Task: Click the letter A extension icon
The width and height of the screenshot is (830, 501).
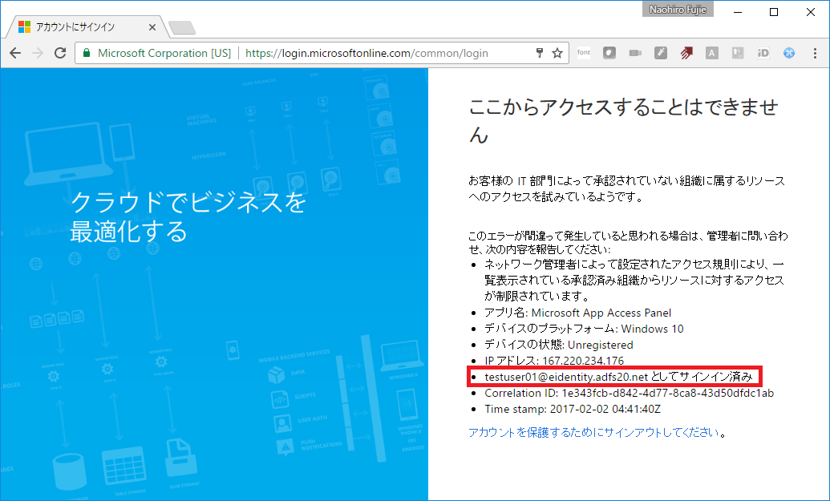Action: (712, 53)
